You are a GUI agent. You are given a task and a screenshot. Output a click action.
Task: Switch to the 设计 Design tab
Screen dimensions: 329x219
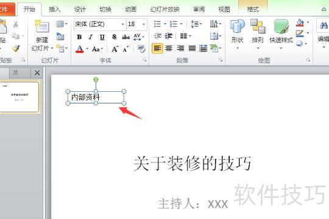click(80, 10)
